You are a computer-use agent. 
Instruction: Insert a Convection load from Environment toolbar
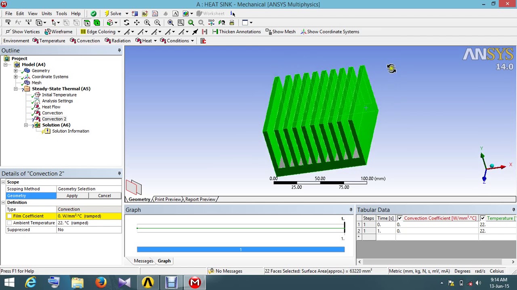[x=85, y=41]
